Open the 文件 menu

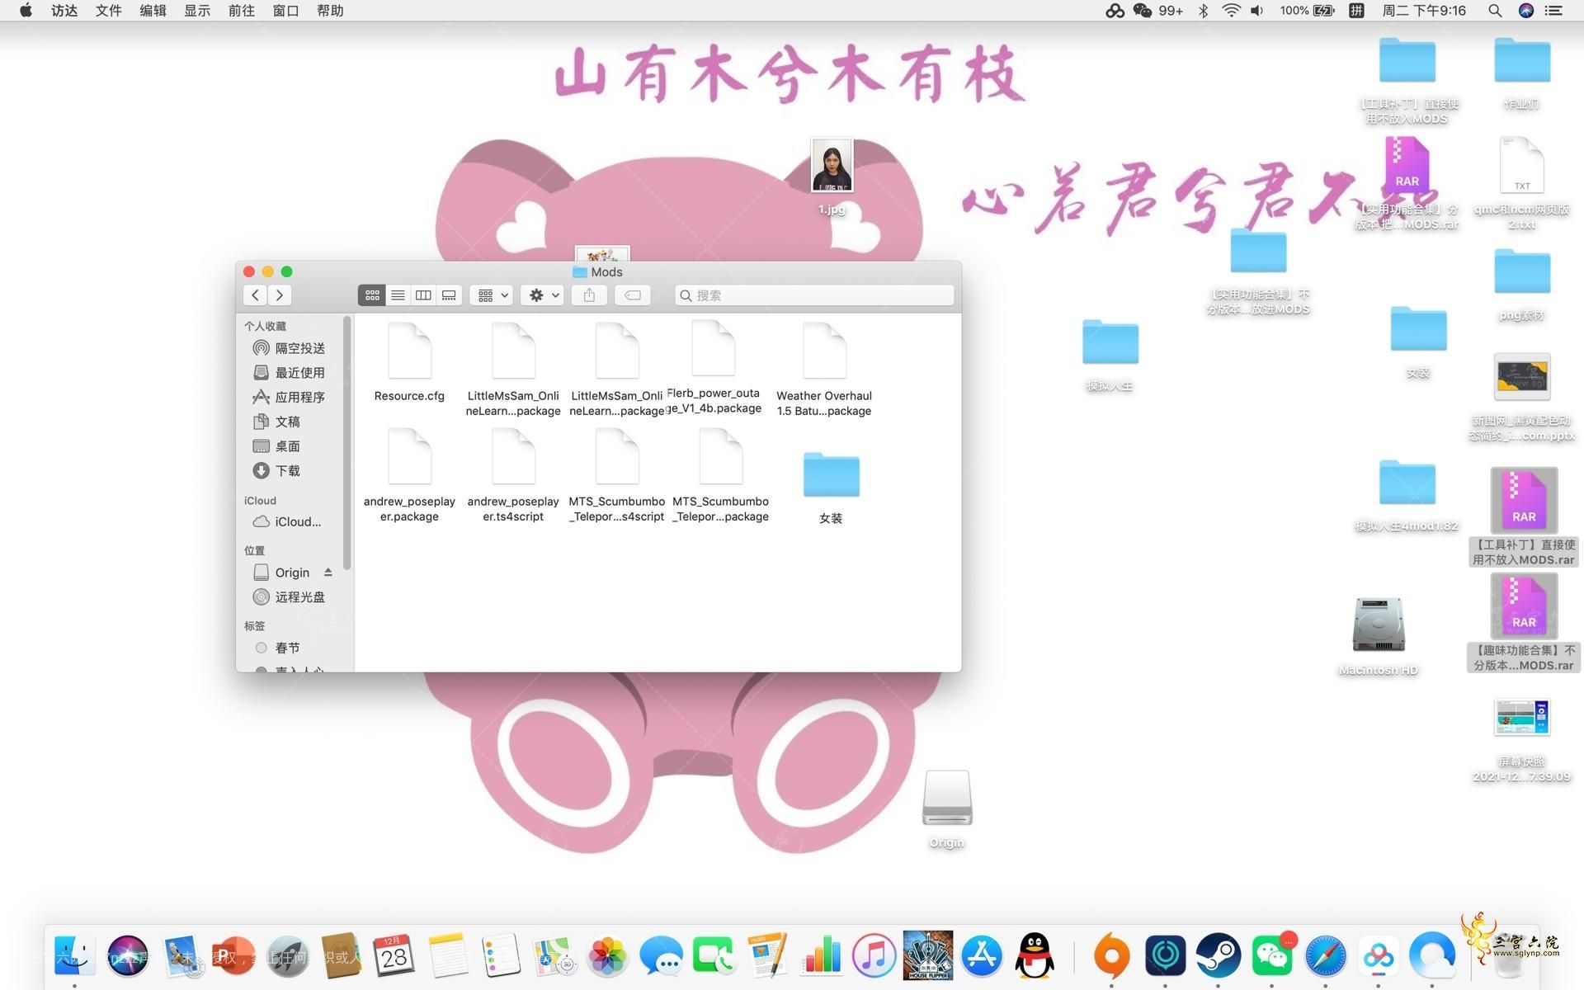[108, 11]
